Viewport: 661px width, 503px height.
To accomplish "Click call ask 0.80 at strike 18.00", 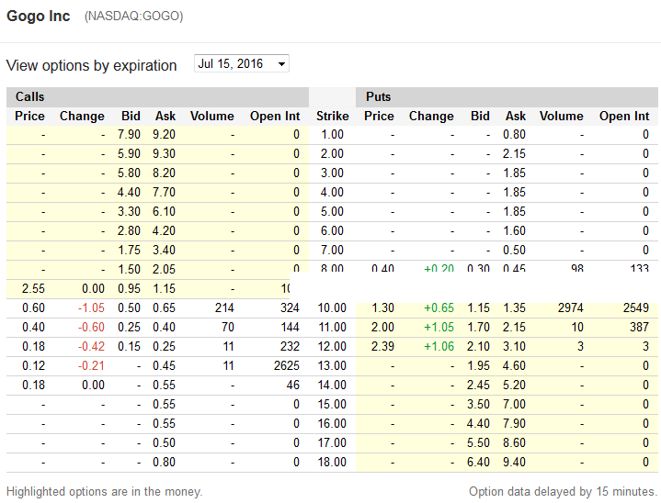I will point(164,463).
